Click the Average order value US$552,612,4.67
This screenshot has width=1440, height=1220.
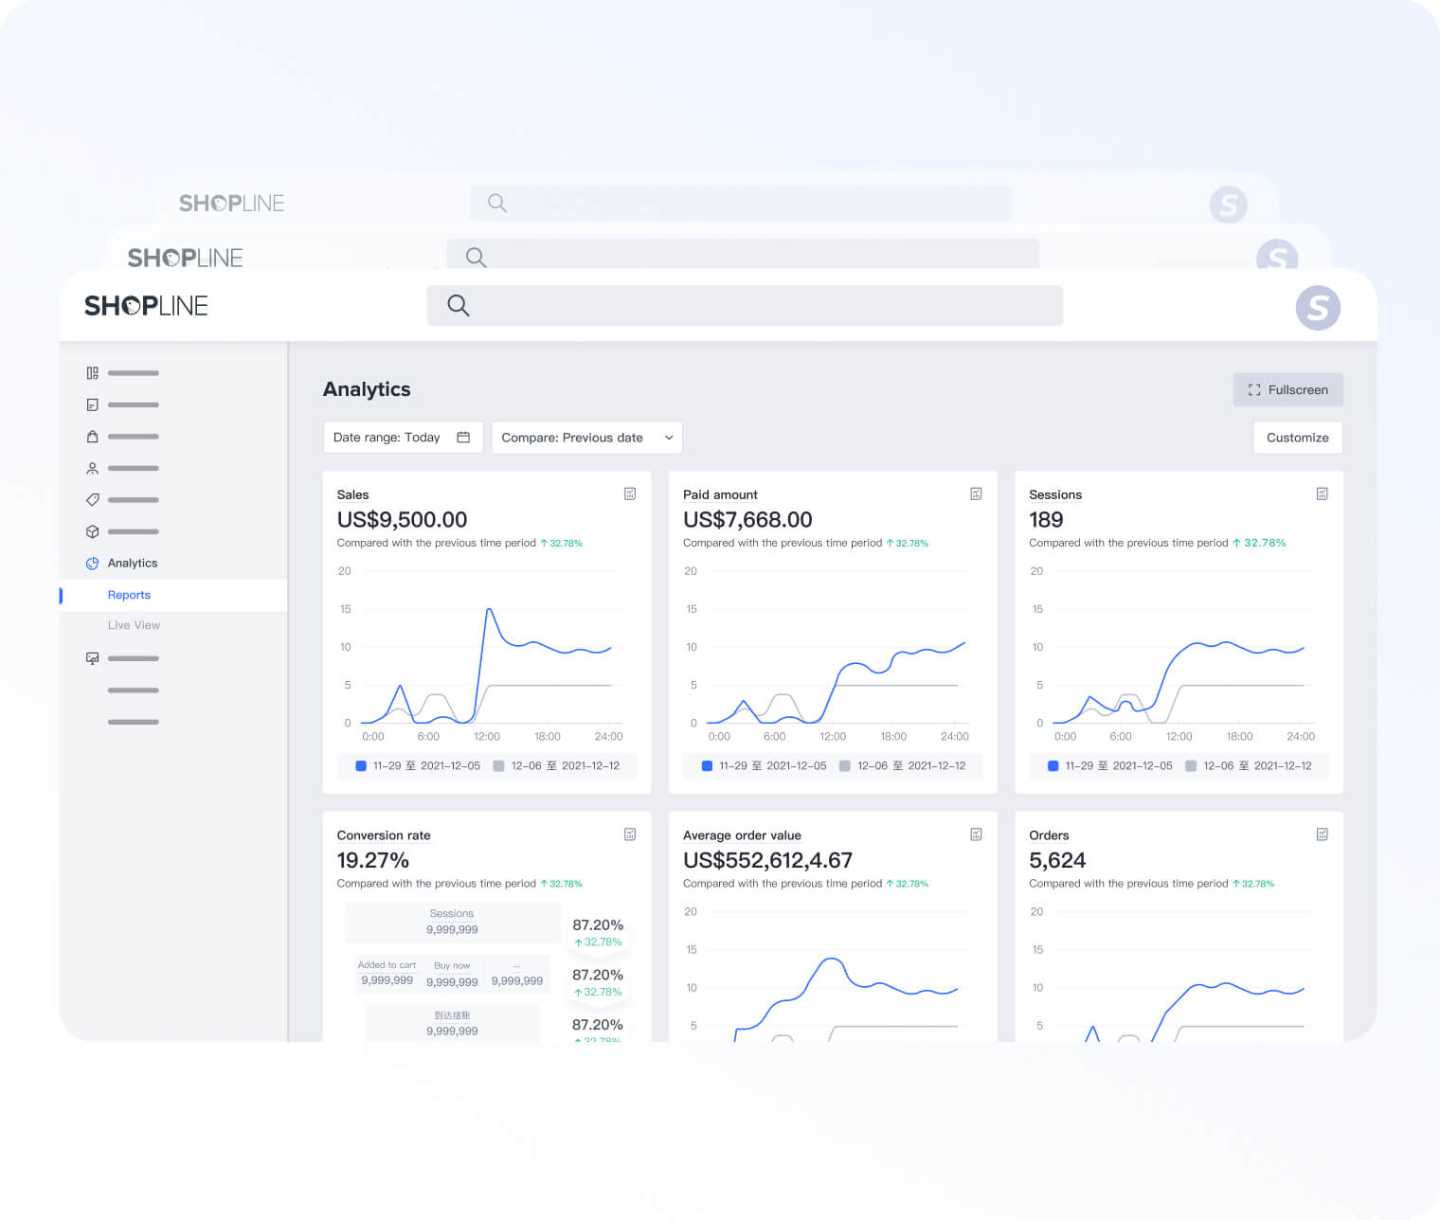(767, 861)
